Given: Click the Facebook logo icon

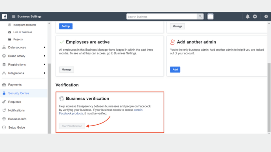Looking at the screenshot, I should point(4,16).
